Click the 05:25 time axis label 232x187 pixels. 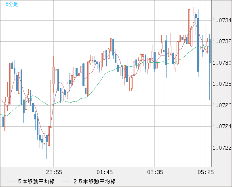[206, 172]
